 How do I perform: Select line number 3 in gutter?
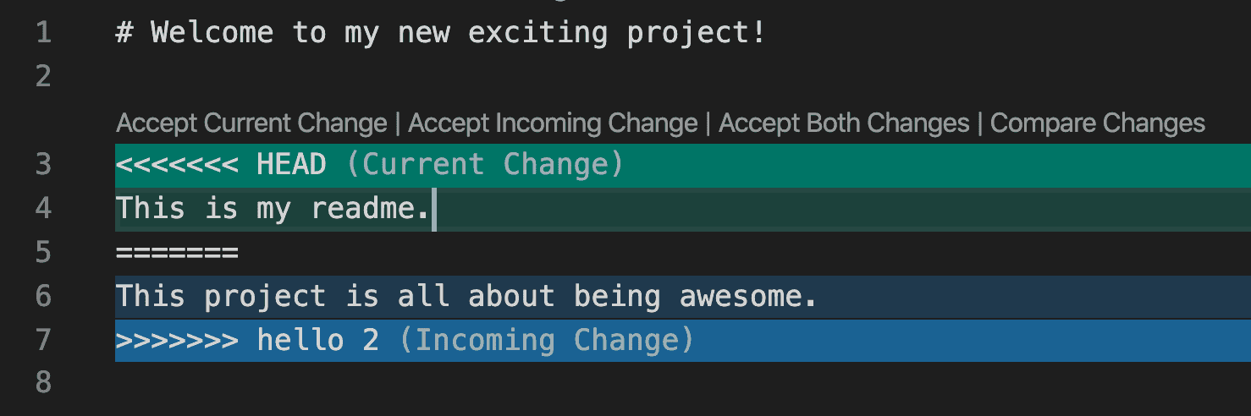pos(43,164)
